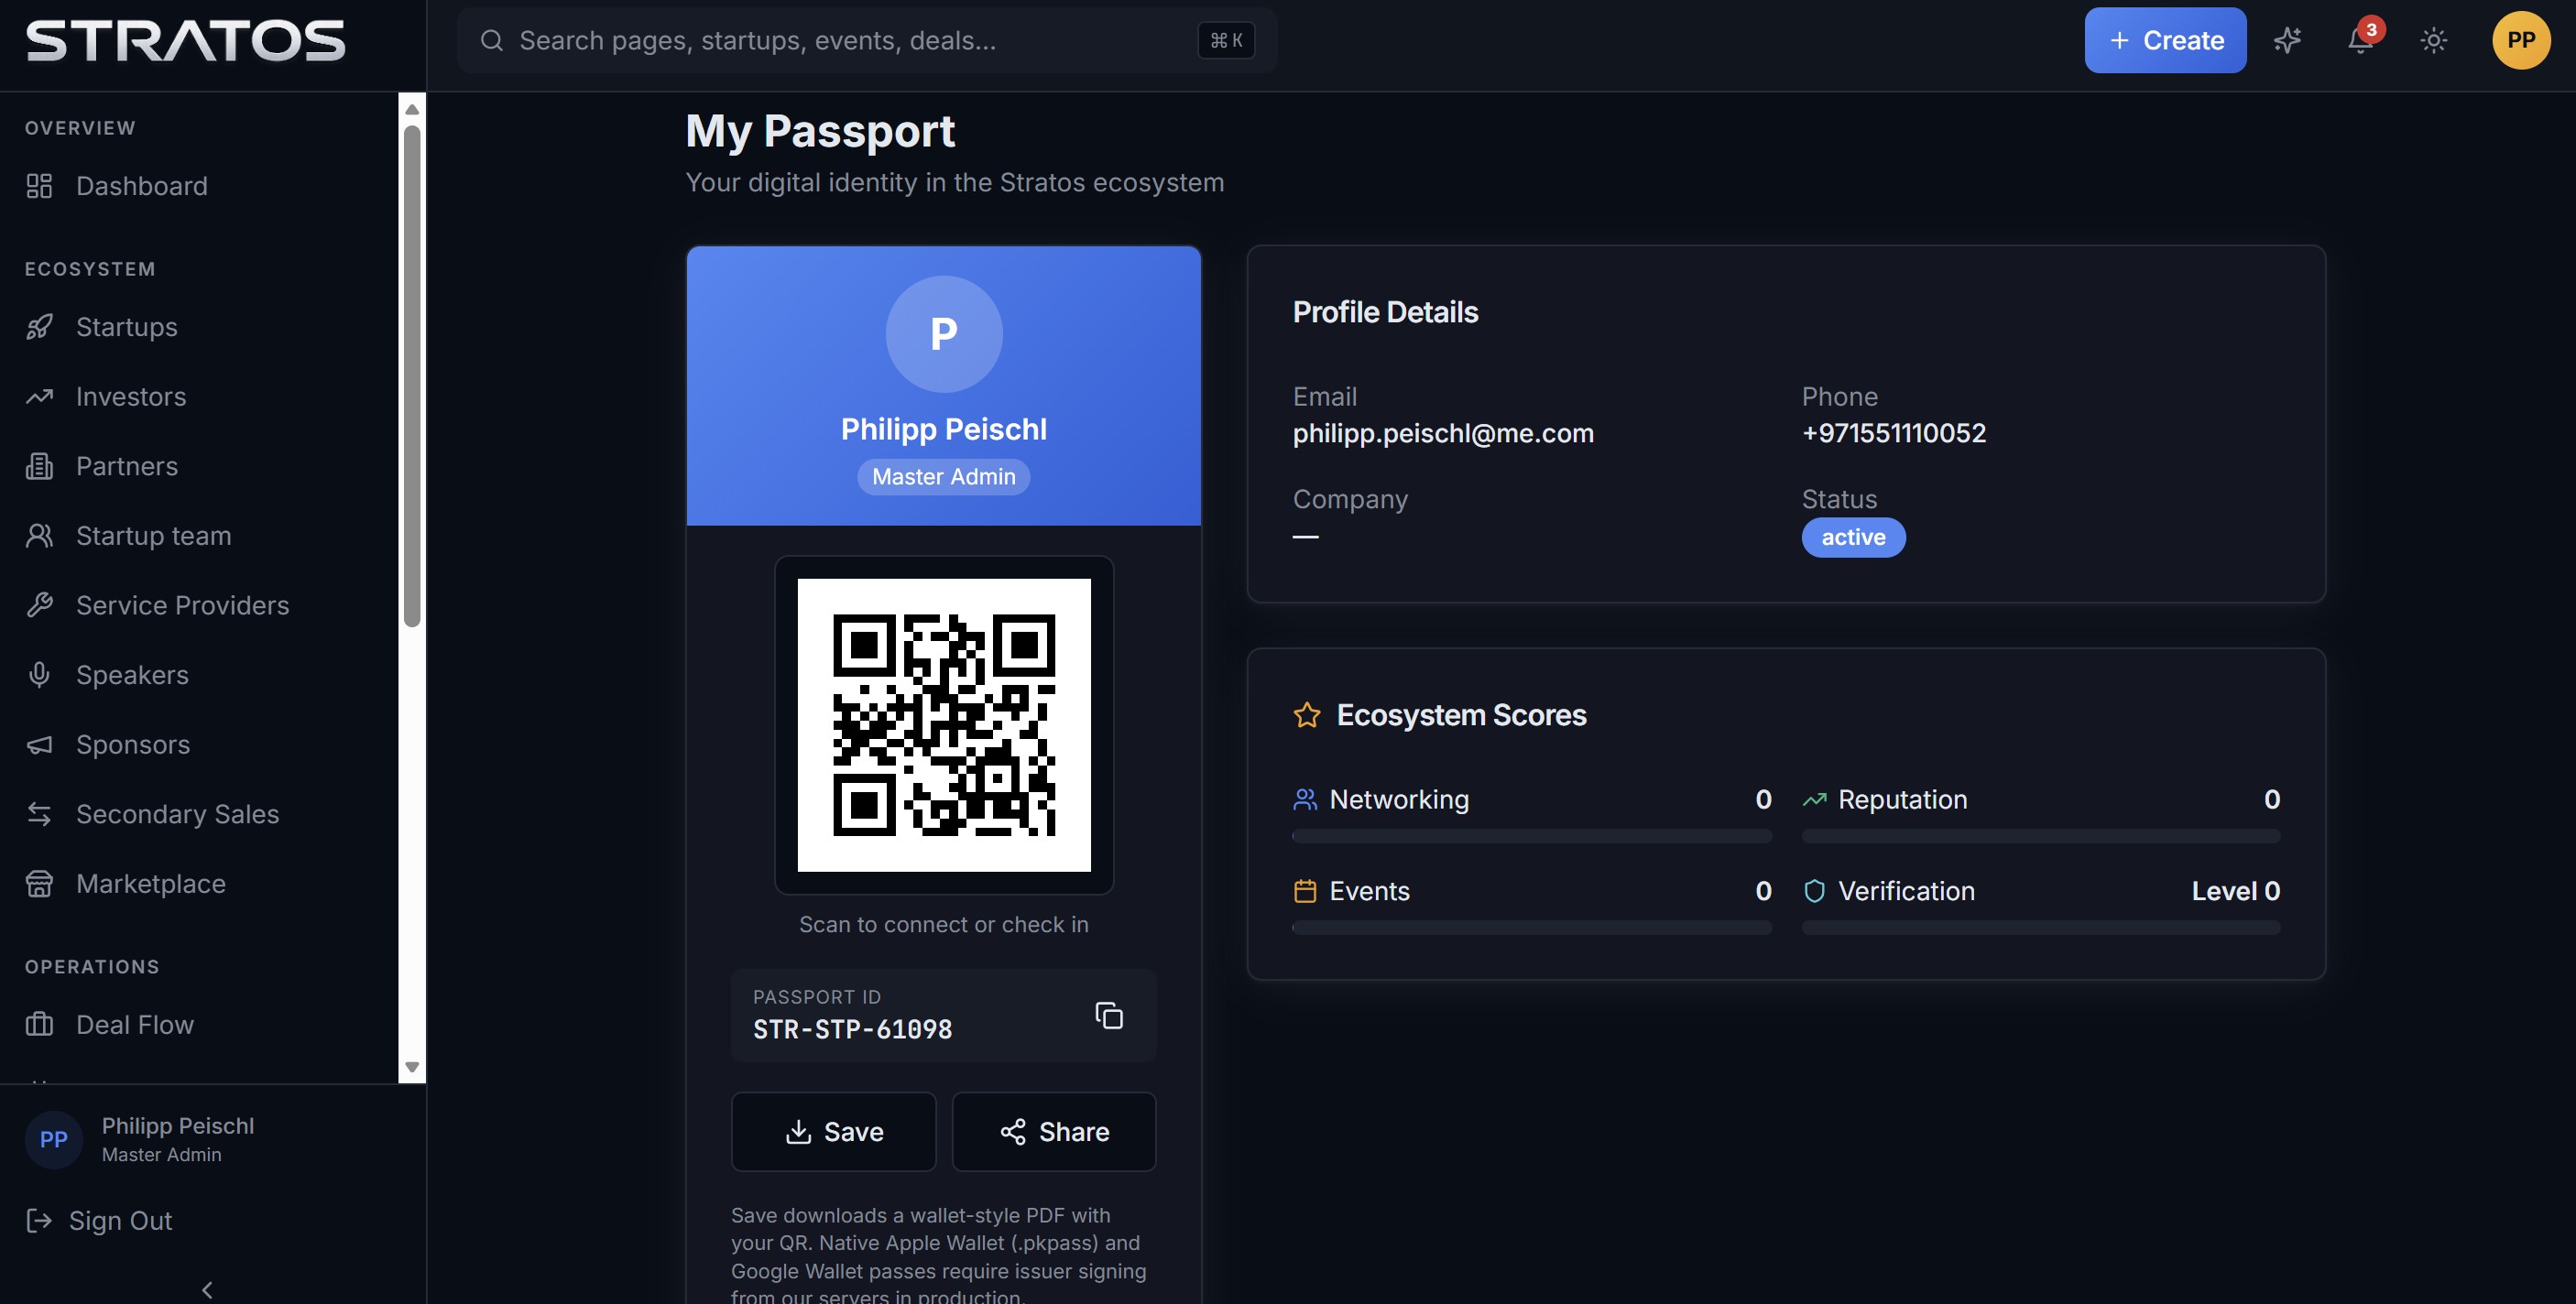Click the Networking people icon
Viewport: 2576px width, 1304px height.
click(1305, 800)
